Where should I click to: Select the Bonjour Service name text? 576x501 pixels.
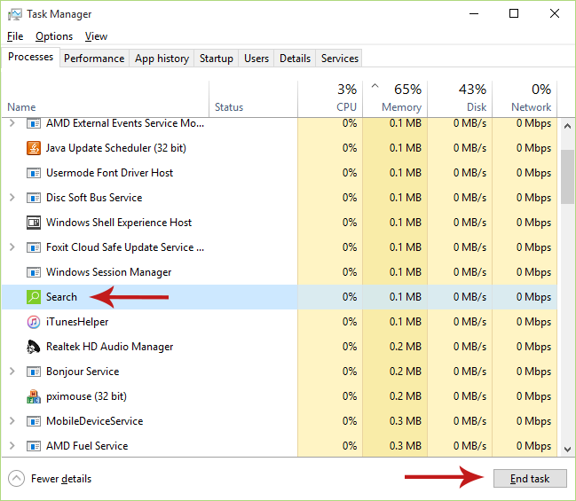pyautogui.click(x=83, y=372)
